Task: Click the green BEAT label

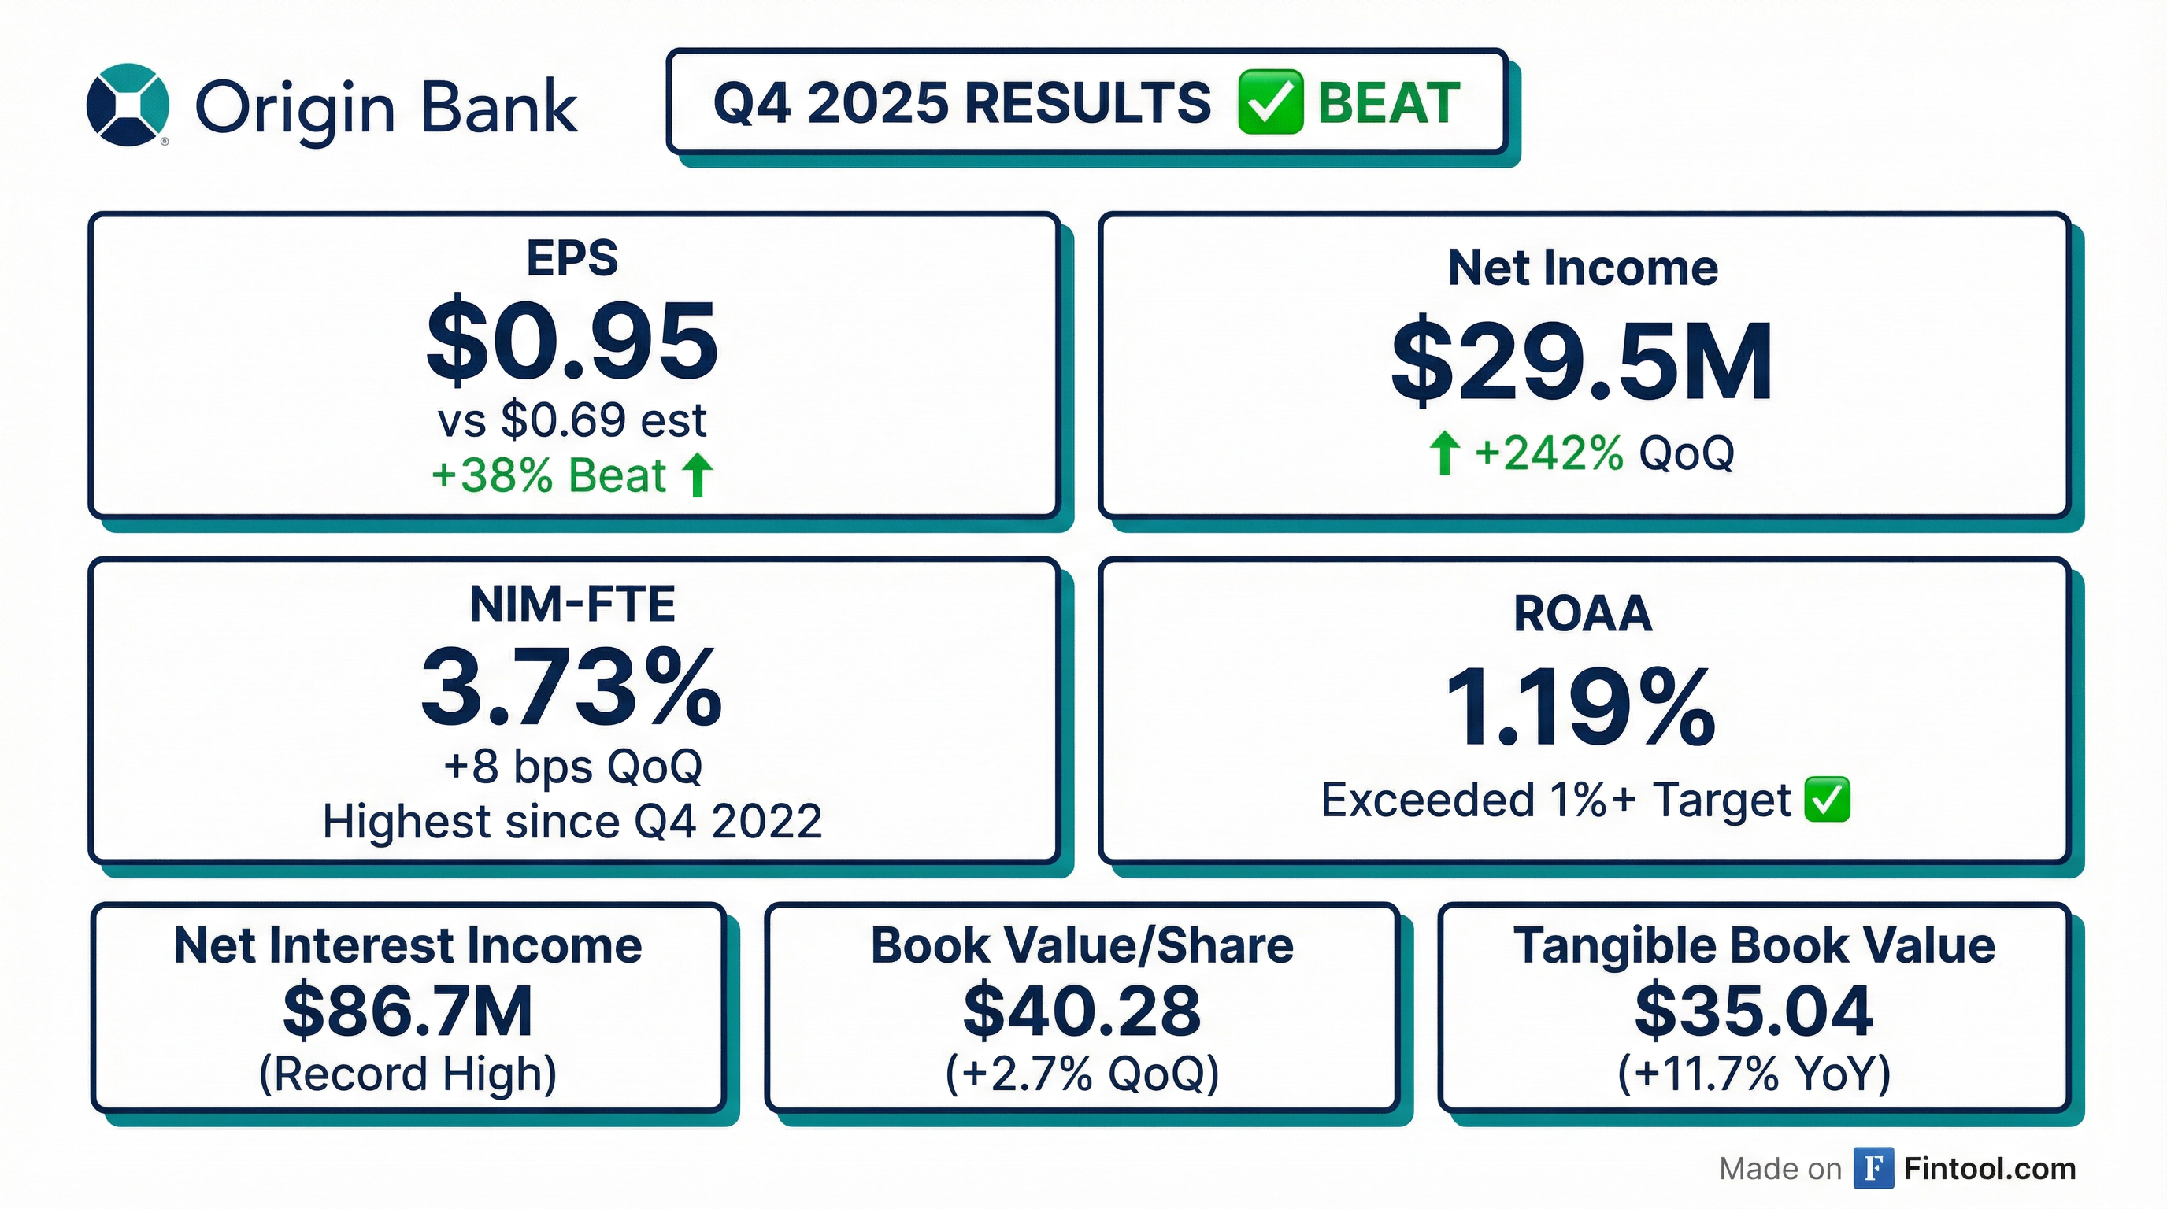Action: pos(1388,102)
